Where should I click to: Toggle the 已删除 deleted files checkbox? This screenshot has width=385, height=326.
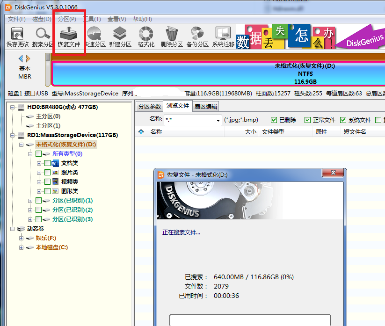pyautogui.click(x=274, y=120)
